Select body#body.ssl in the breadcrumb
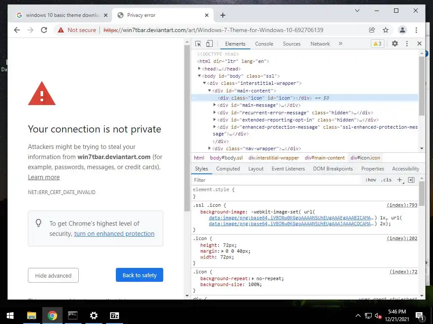433x324 pixels. (x=227, y=158)
